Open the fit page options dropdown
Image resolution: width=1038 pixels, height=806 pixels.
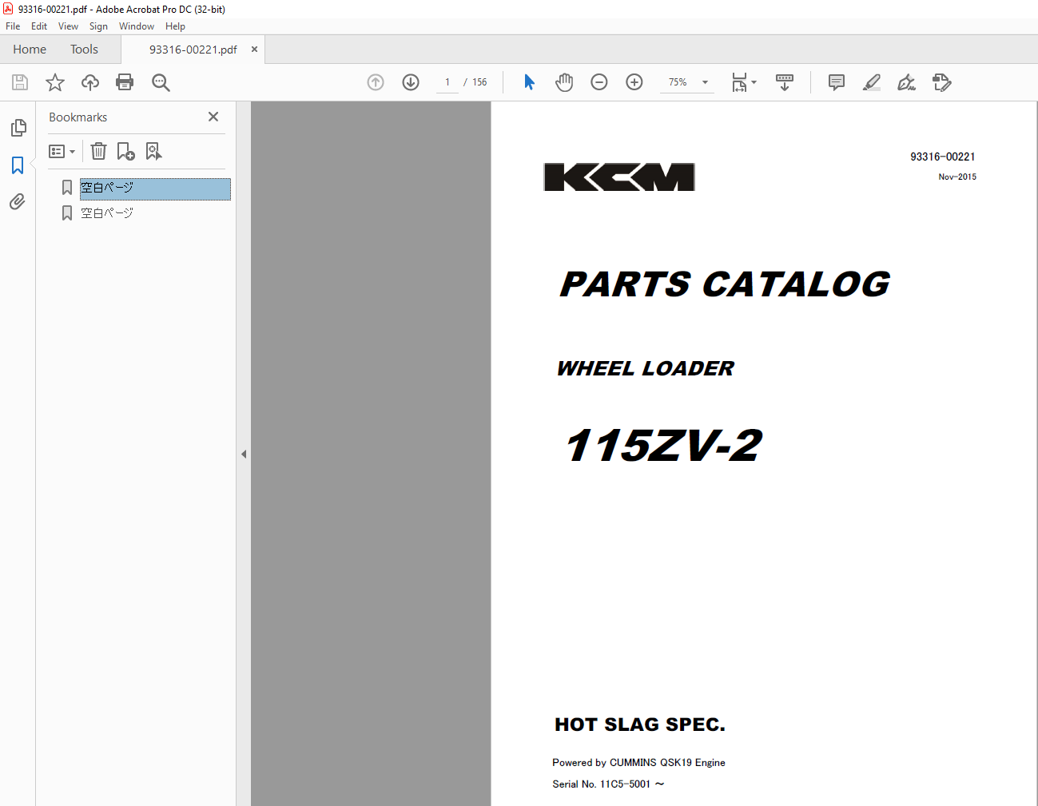click(744, 82)
